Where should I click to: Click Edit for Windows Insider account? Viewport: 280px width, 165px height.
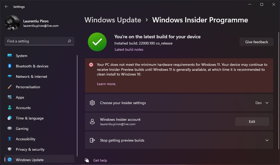pyautogui.click(x=252, y=122)
